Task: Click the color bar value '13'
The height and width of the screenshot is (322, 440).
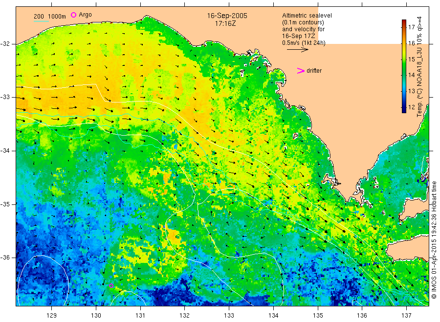Action: point(411,91)
